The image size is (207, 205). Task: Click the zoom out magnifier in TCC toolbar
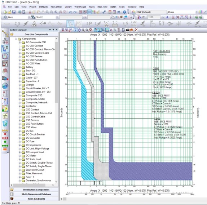coord(87,30)
